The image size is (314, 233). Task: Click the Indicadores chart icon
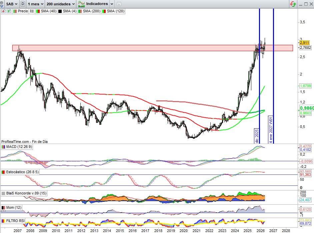click(x=82, y=4)
